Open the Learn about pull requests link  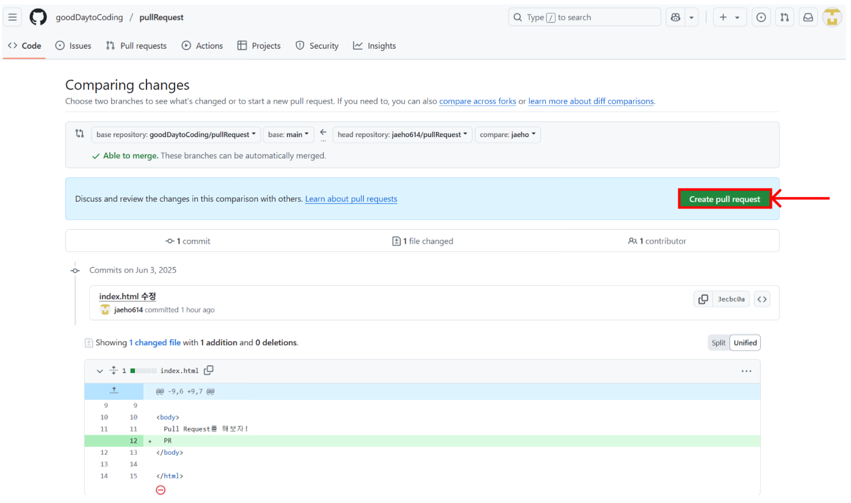[351, 199]
